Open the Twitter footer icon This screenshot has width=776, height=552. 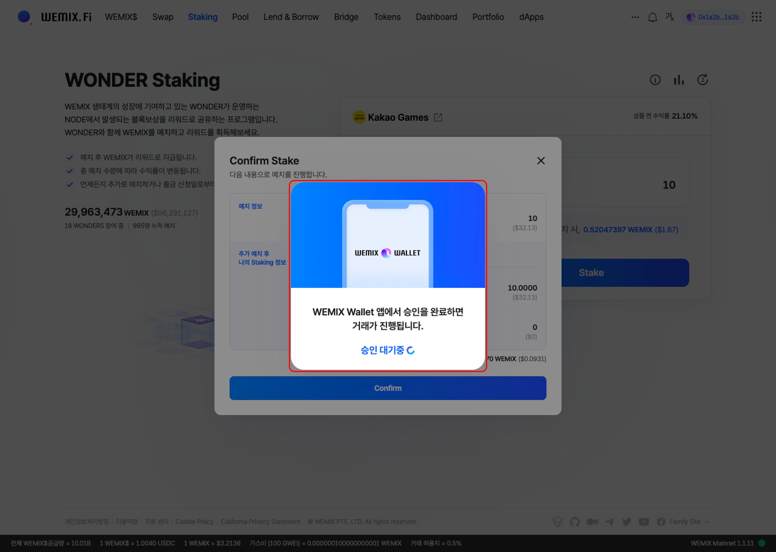626,522
